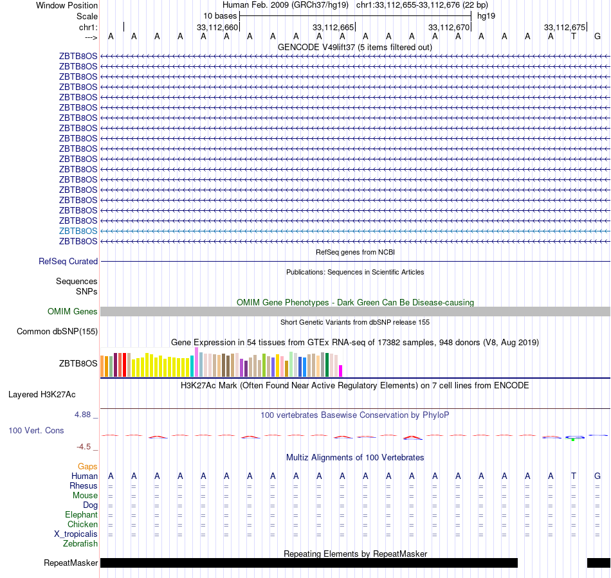Select the Zebrafish species label
Screen dimensions: 611x578
pos(80,543)
